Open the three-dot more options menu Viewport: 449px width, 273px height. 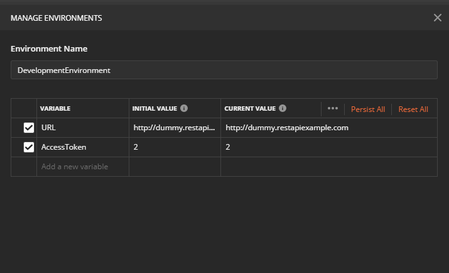click(333, 108)
